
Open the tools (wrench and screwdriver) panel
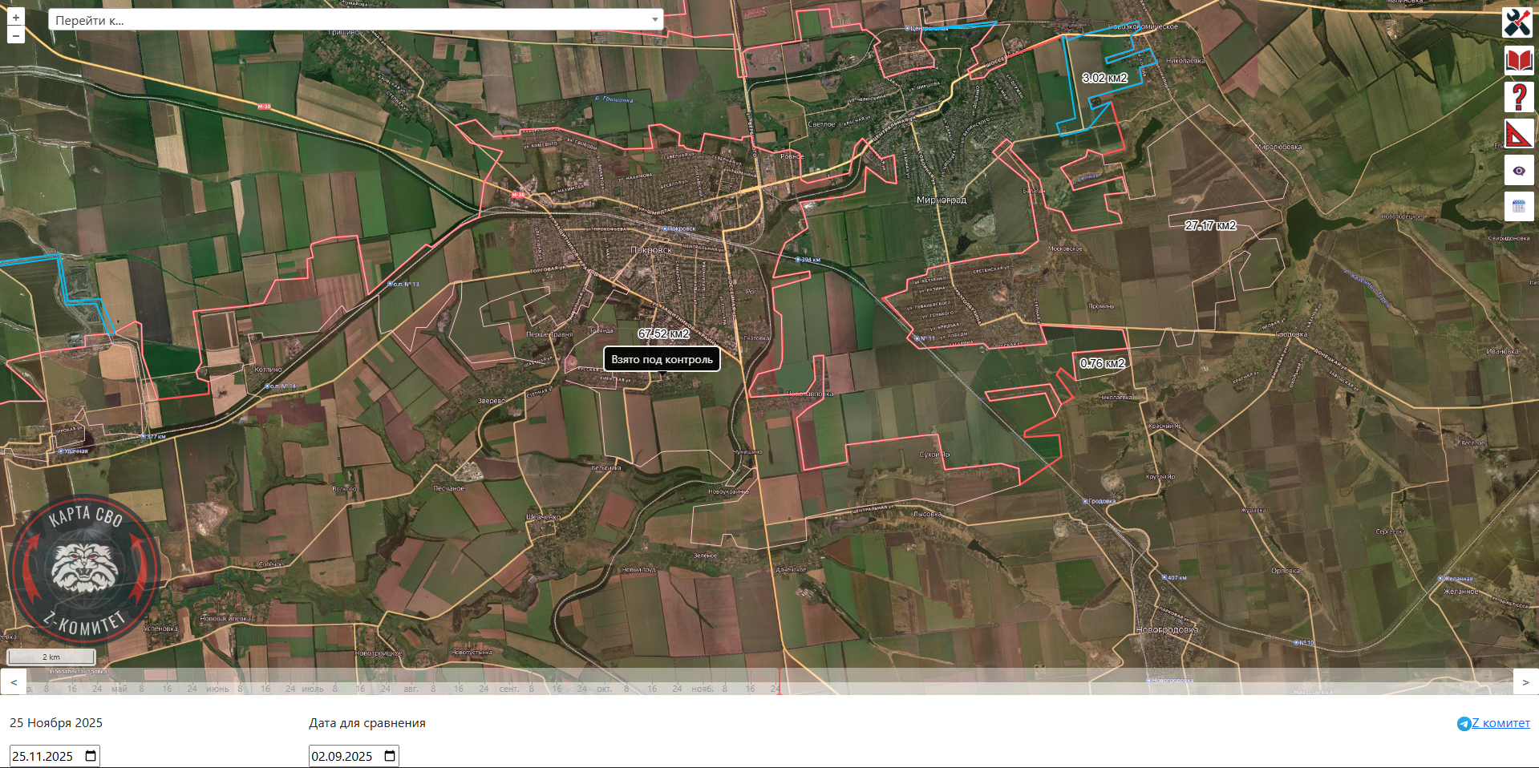1518,22
